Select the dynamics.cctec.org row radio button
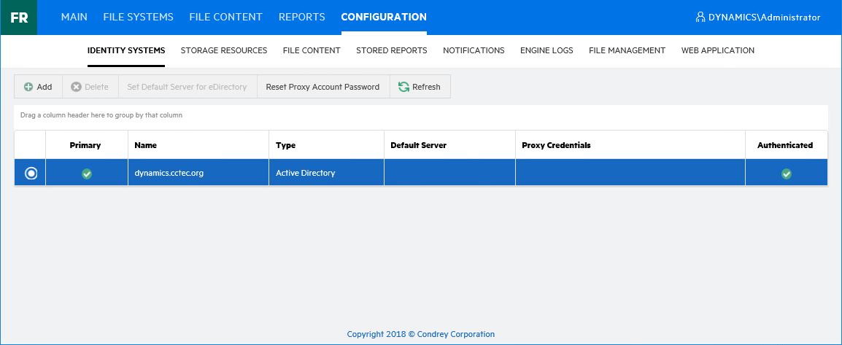This screenshot has width=842, height=345. point(31,174)
